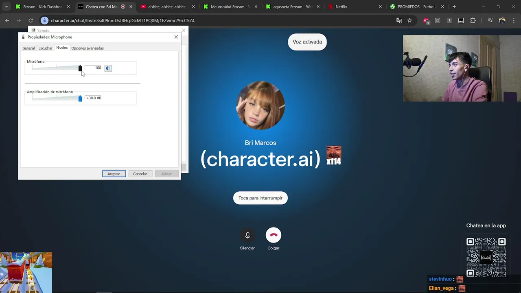Switch to agusneta Stream tab
Image resolution: width=521 pixels, height=293 pixels.
[293, 7]
